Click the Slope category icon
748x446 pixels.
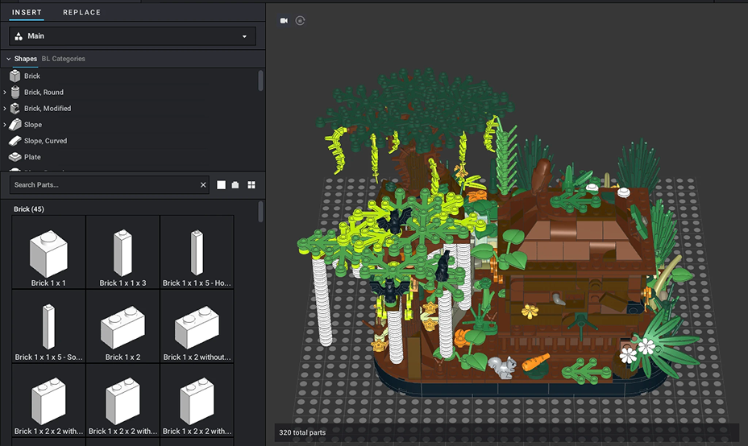coord(15,124)
